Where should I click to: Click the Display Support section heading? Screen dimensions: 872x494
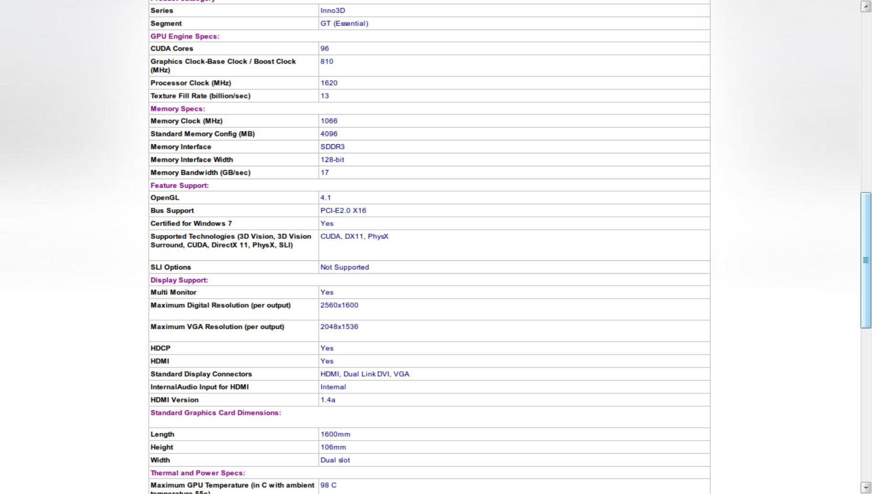pyautogui.click(x=179, y=280)
